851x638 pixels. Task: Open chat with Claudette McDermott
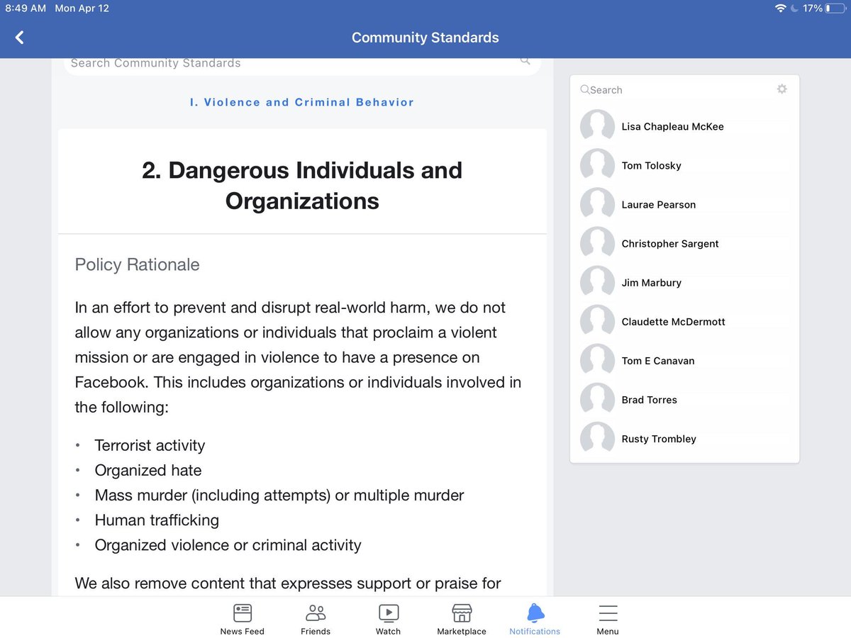pyautogui.click(x=684, y=322)
